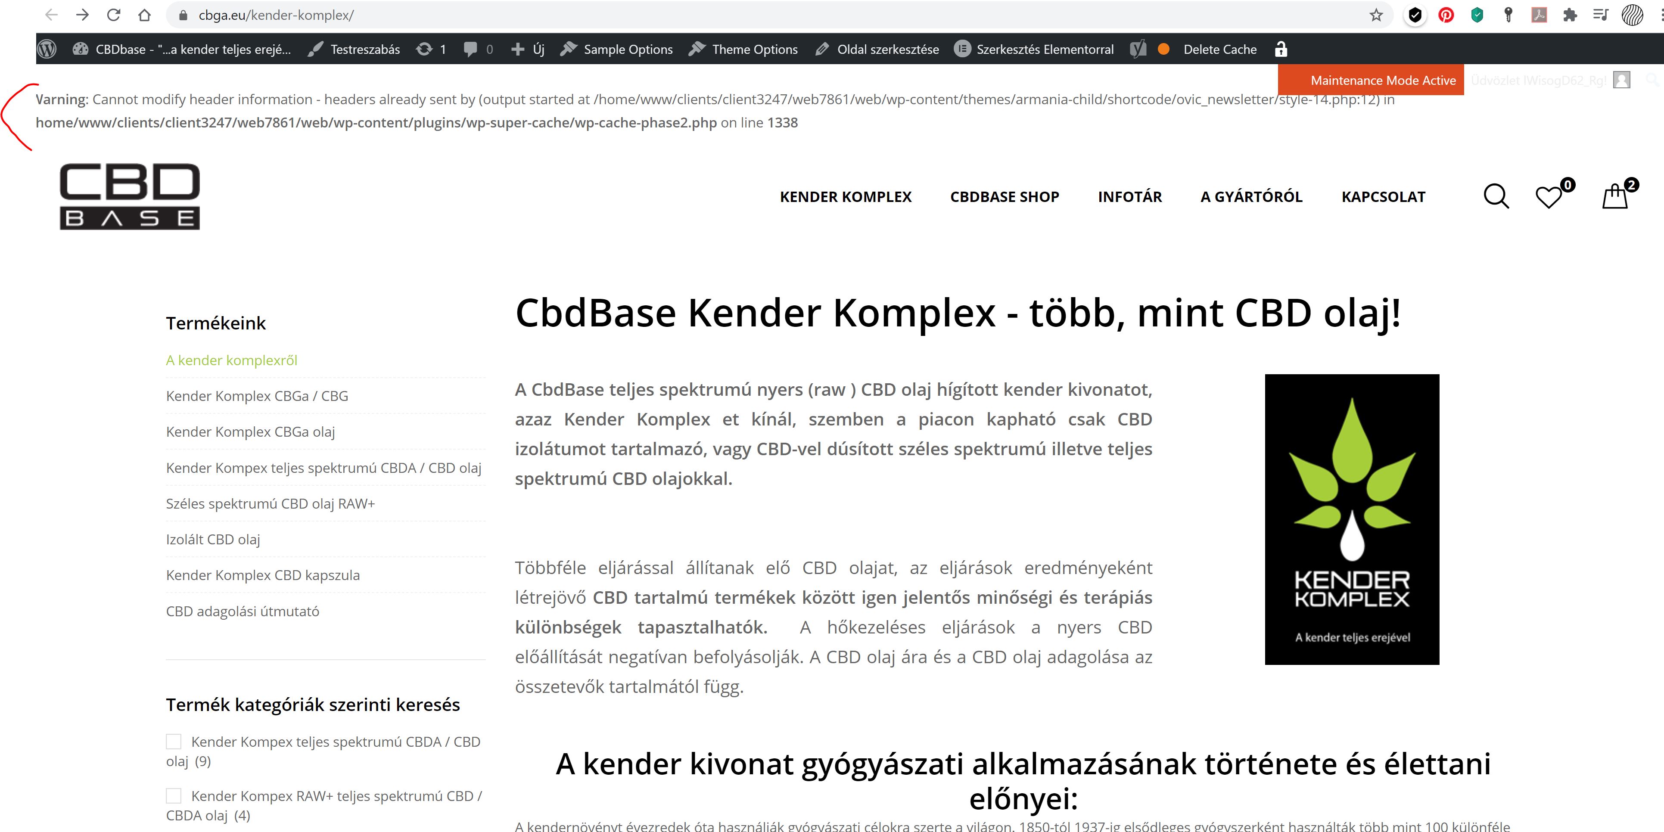Open Sample Options in admin bar
Image resolution: width=1664 pixels, height=832 pixels.
click(616, 49)
